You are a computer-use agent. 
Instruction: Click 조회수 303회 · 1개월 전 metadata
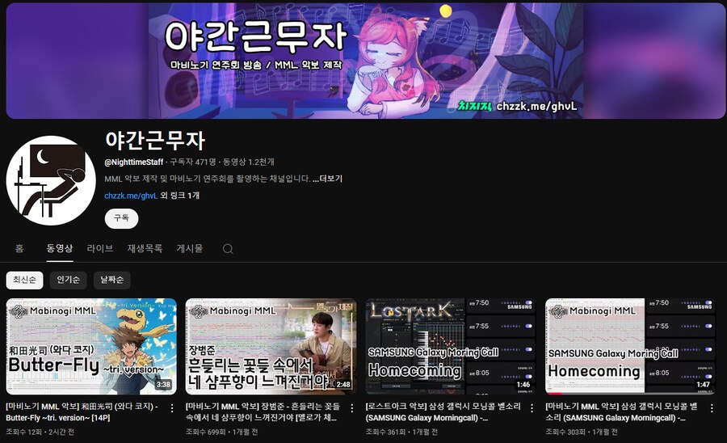tap(582, 432)
